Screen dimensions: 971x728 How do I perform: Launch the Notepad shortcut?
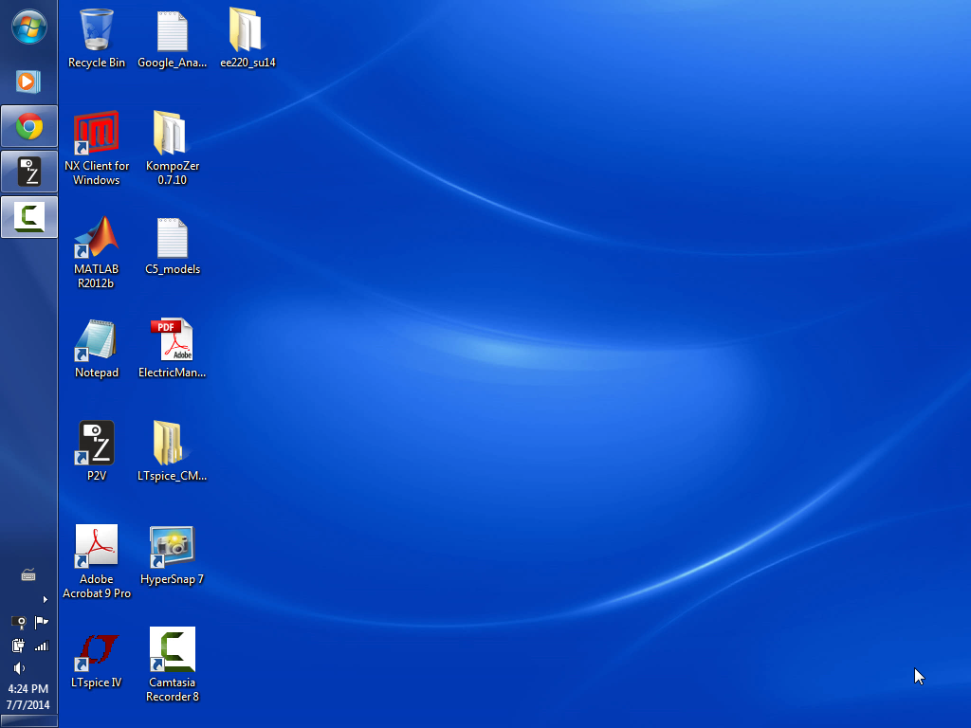96,349
